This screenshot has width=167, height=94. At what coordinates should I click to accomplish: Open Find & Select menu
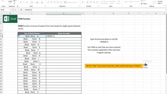[160, 2]
